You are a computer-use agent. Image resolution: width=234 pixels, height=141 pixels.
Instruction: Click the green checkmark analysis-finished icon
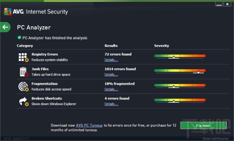pos(19,37)
